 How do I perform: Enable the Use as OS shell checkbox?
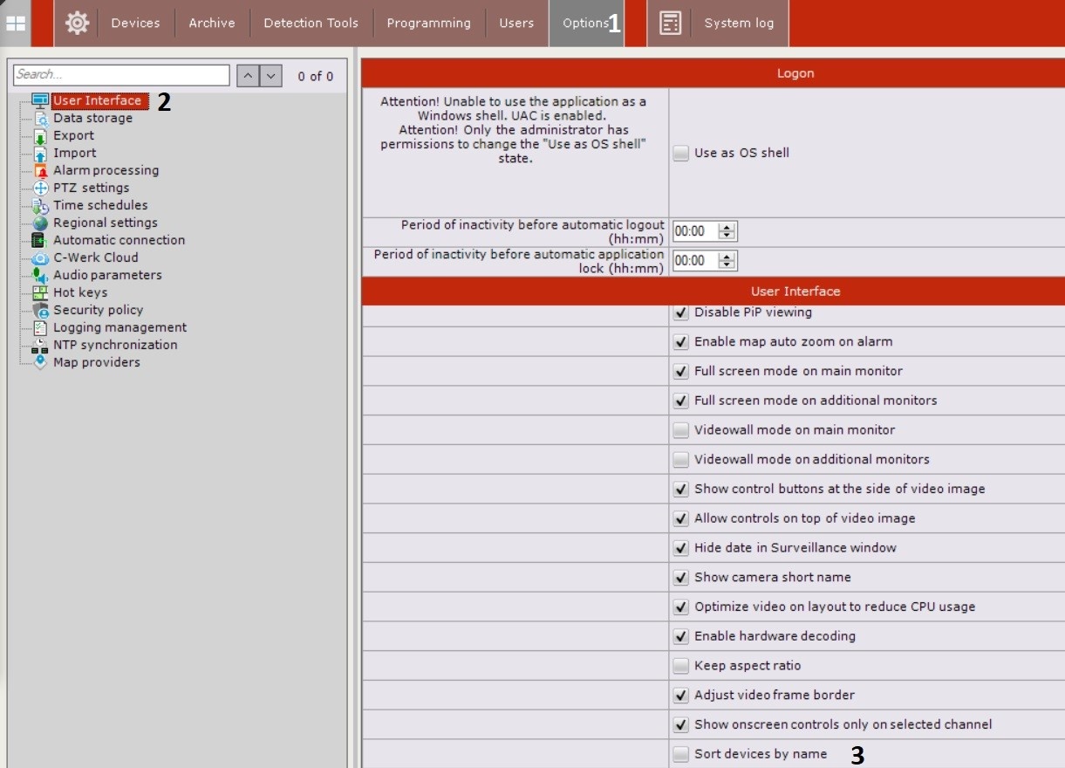coord(681,154)
